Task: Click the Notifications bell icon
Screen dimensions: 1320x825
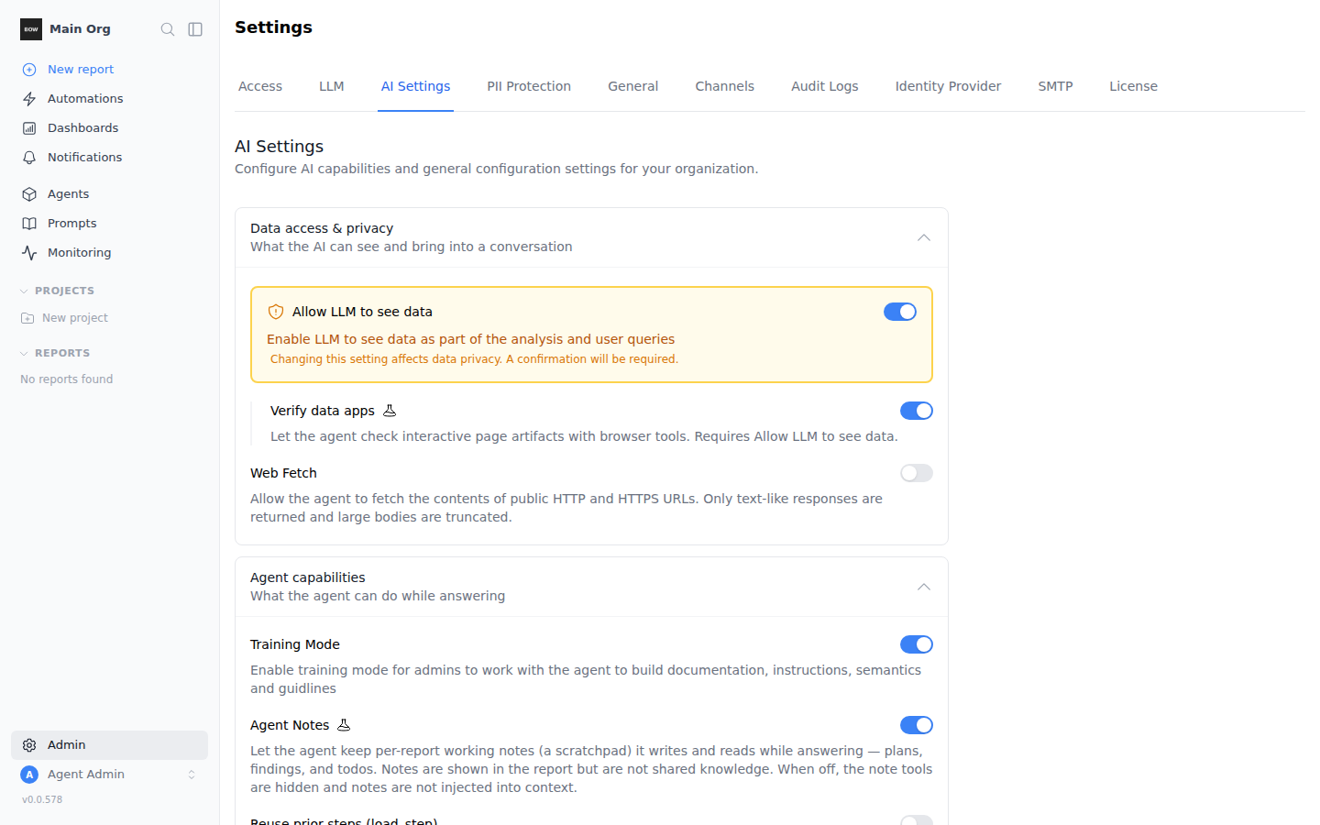Action: pyautogui.click(x=29, y=158)
